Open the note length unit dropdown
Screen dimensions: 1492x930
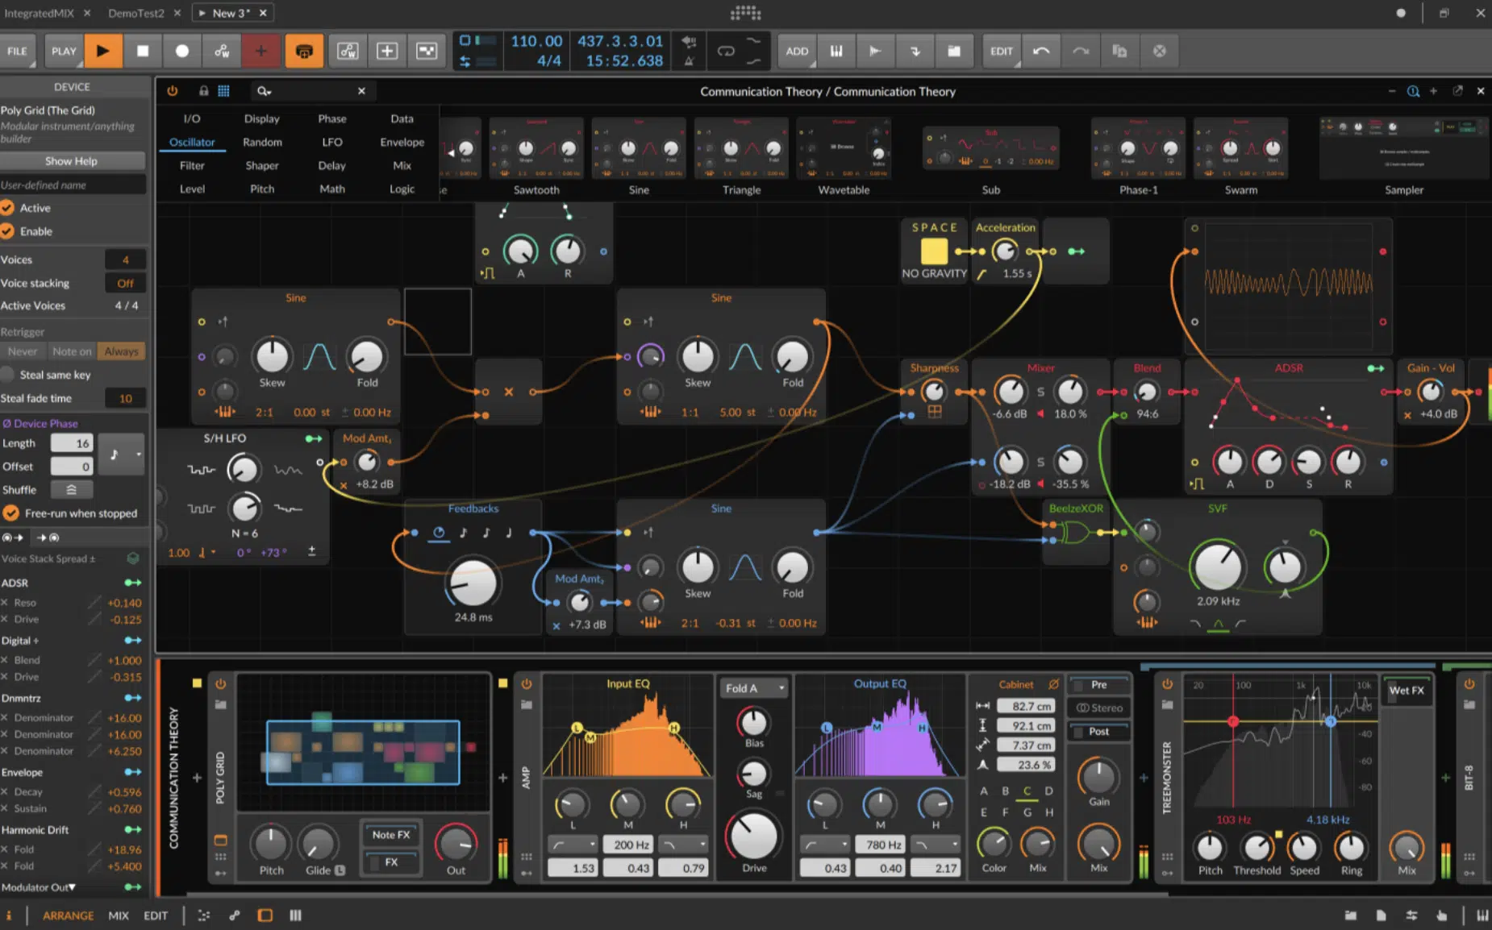point(122,455)
